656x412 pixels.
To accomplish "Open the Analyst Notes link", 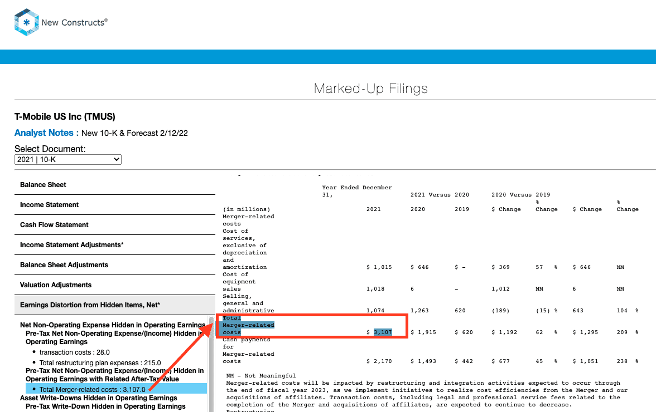I will pos(44,133).
